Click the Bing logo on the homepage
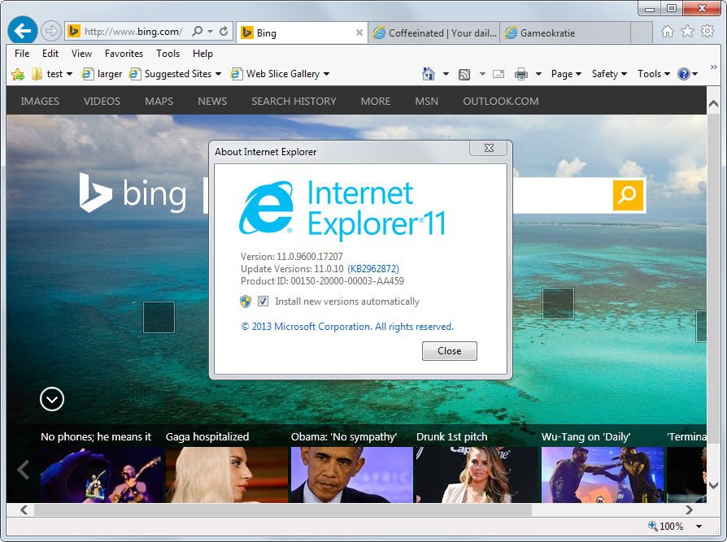Screen dimensions: 727x542 [133, 193]
